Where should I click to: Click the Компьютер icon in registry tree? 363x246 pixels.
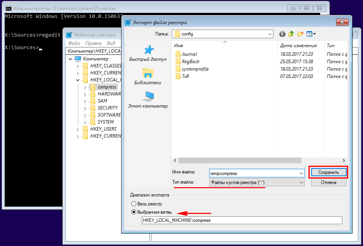point(78,59)
